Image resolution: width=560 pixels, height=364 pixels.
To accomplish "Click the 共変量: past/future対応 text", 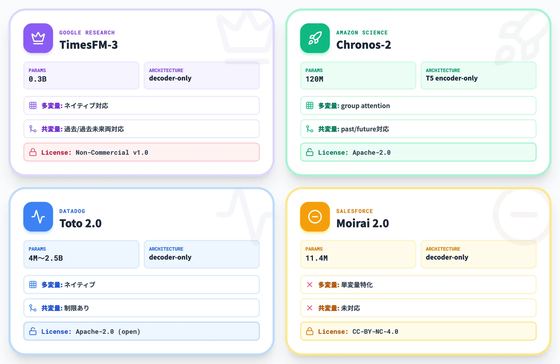I will pos(353,129).
